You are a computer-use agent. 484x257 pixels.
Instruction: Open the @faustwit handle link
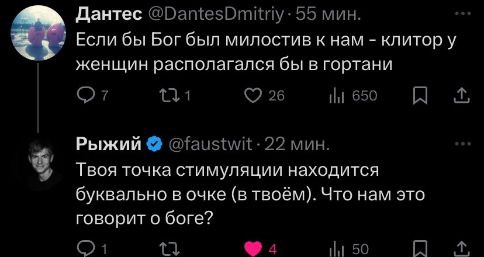pos(211,144)
